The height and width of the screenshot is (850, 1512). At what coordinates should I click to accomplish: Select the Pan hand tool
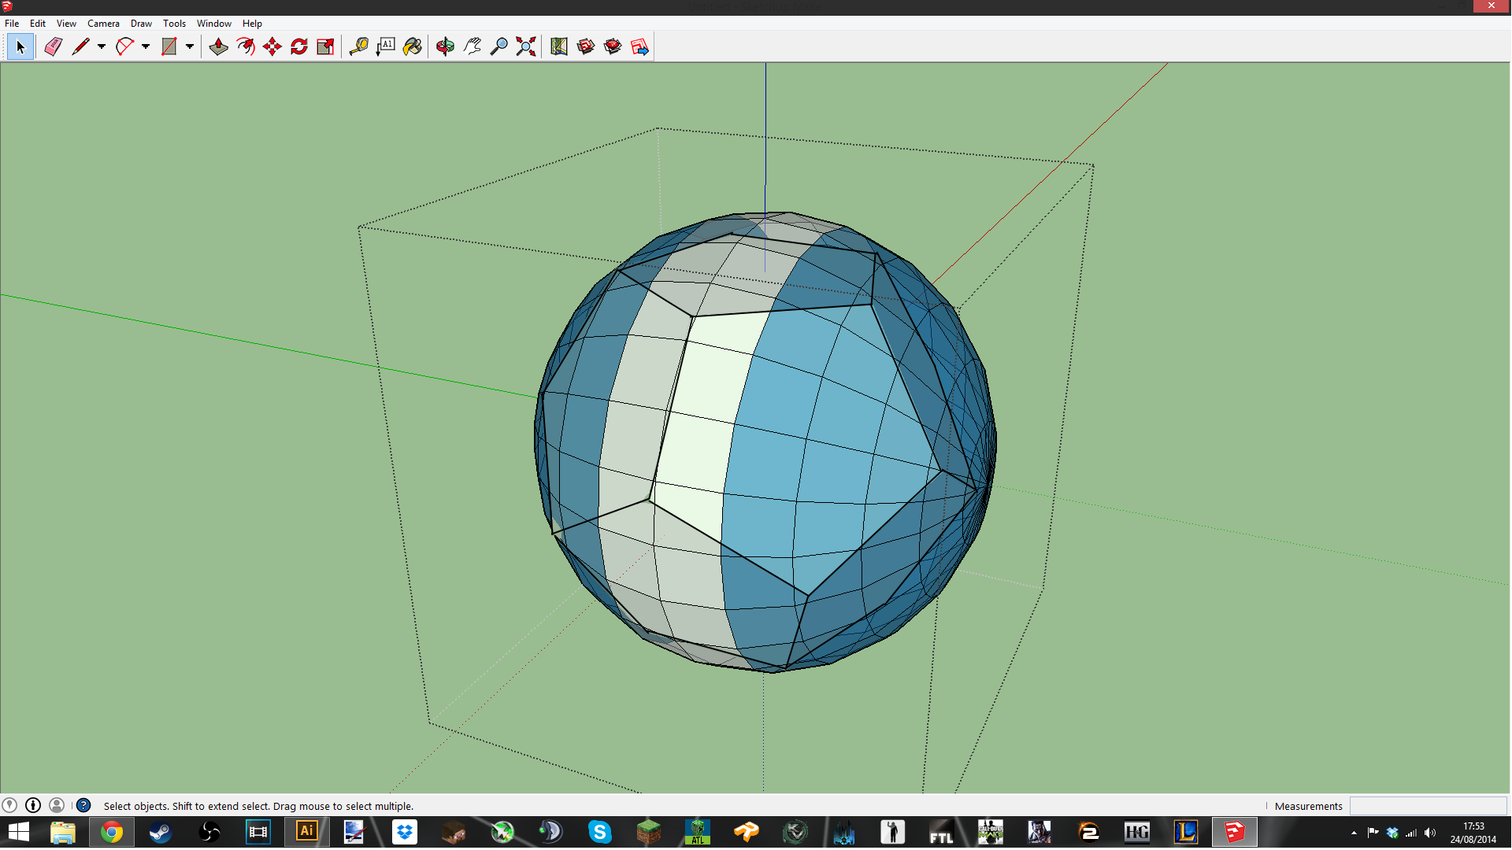click(x=472, y=47)
